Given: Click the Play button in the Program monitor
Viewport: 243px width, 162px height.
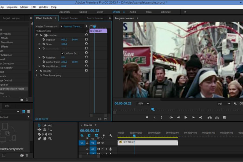Looking at the screenshot, I should point(186,117).
